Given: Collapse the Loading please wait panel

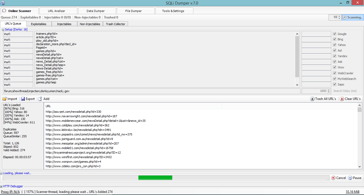Looking at the screenshot, I should tap(2, 173).
